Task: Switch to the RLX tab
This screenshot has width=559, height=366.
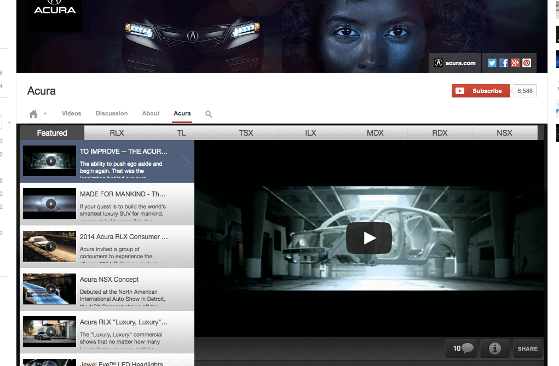Action: (117, 133)
